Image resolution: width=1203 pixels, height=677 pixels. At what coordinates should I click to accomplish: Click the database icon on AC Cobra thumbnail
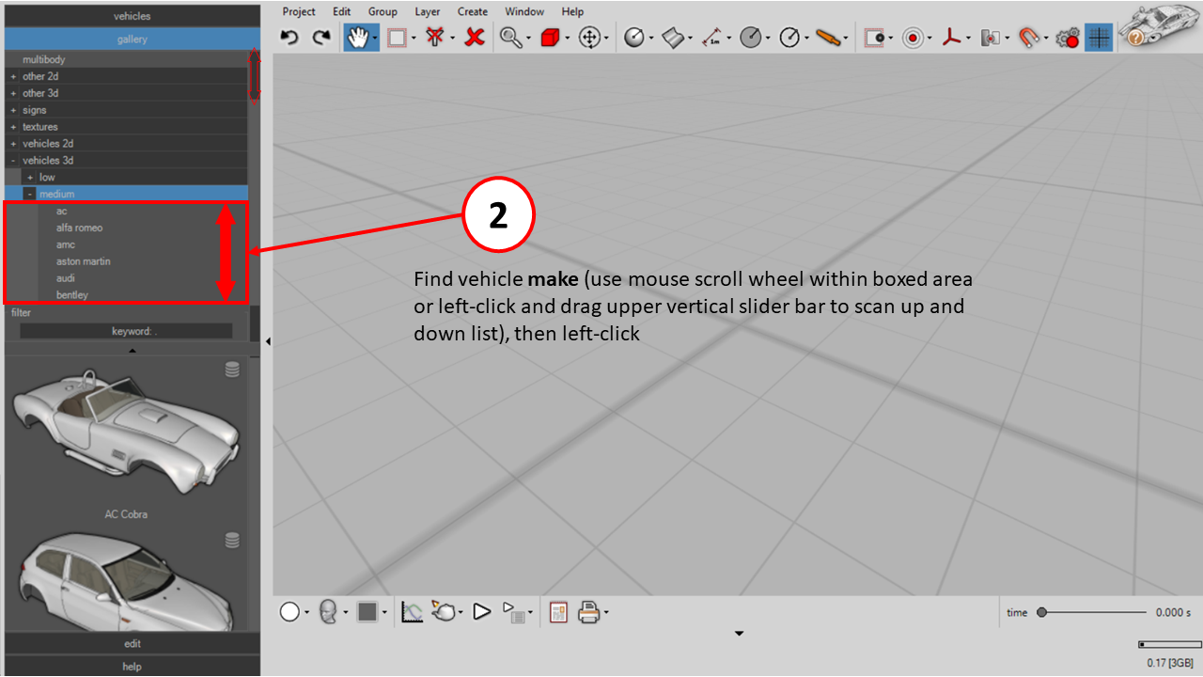[x=232, y=370]
